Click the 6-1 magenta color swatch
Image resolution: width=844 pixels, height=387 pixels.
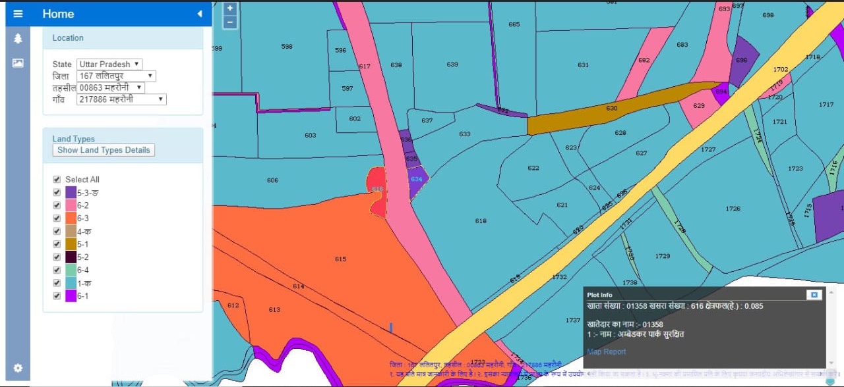point(71,296)
